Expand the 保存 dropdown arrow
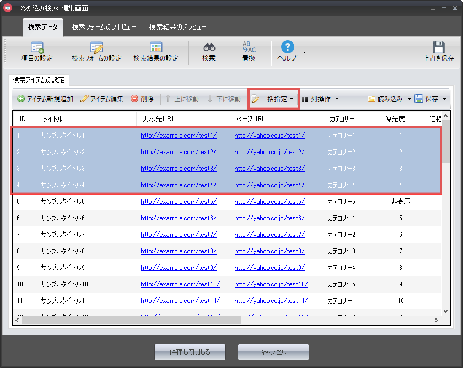 [x=444, y=99]
